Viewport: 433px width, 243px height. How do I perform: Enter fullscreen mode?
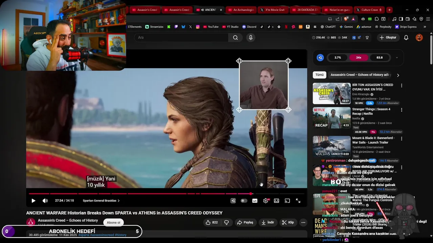[x=298, y=200]
